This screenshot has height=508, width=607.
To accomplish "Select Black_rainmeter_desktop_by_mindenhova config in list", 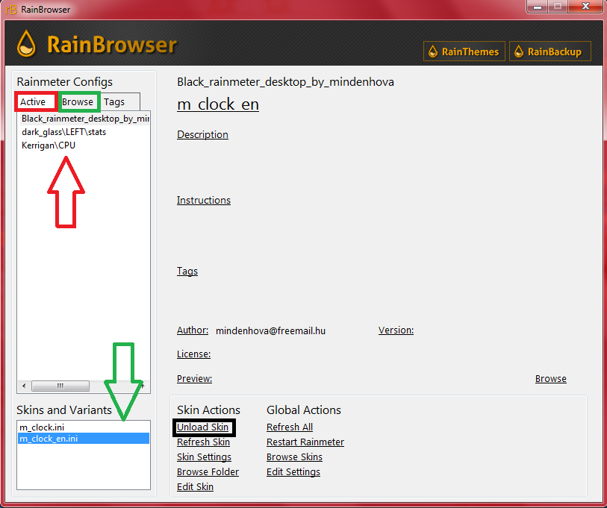I will (84, 119).
